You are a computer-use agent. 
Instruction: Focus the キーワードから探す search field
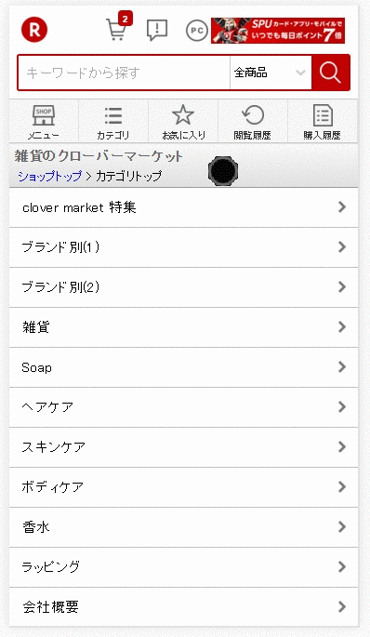(x=124, y=73)
